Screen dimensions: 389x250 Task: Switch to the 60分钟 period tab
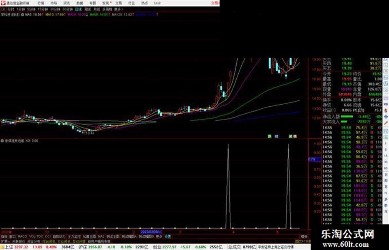67,9
